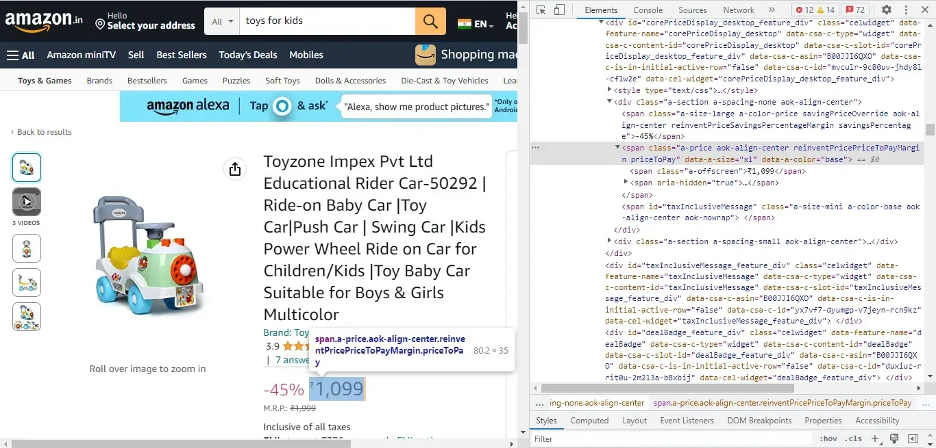Image resolution: width=936 pixels, height=448 pixels.
Task: Open the Puzzles category link
Action: (x=236, y=81)
